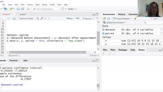
Task: Open the Session menu
Action: [x=30, y=5]
